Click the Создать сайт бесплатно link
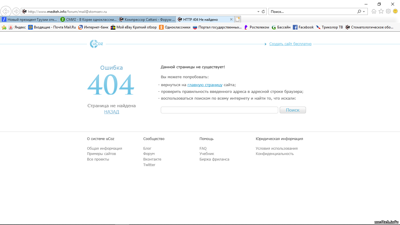Viewport: 400px width, 225px height. [x=290, y=44]
